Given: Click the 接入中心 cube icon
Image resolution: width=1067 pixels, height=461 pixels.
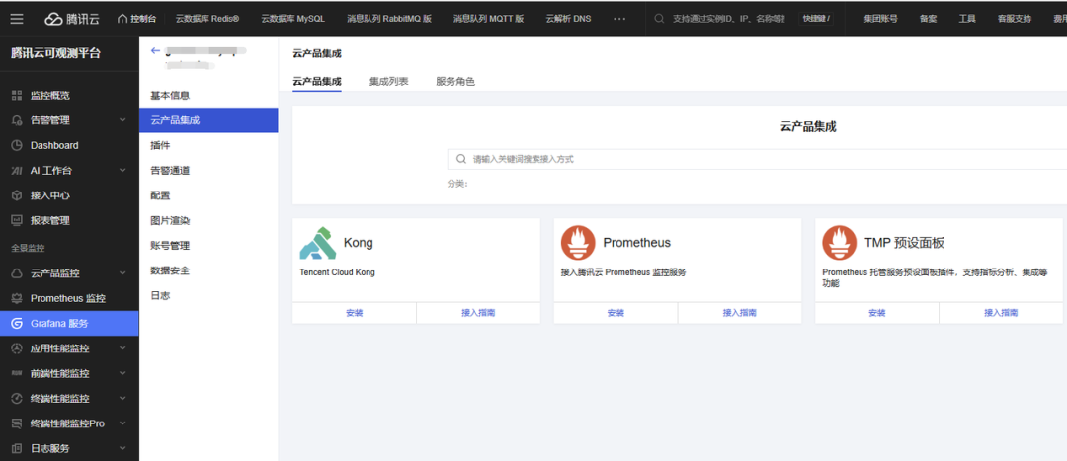Looking at the screenshot, I should [x=17, y=195].
